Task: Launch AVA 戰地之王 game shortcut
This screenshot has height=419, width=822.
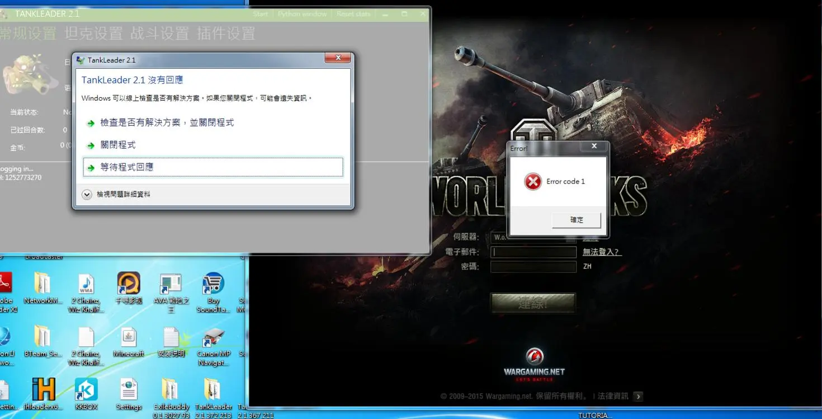Action: 171,291
